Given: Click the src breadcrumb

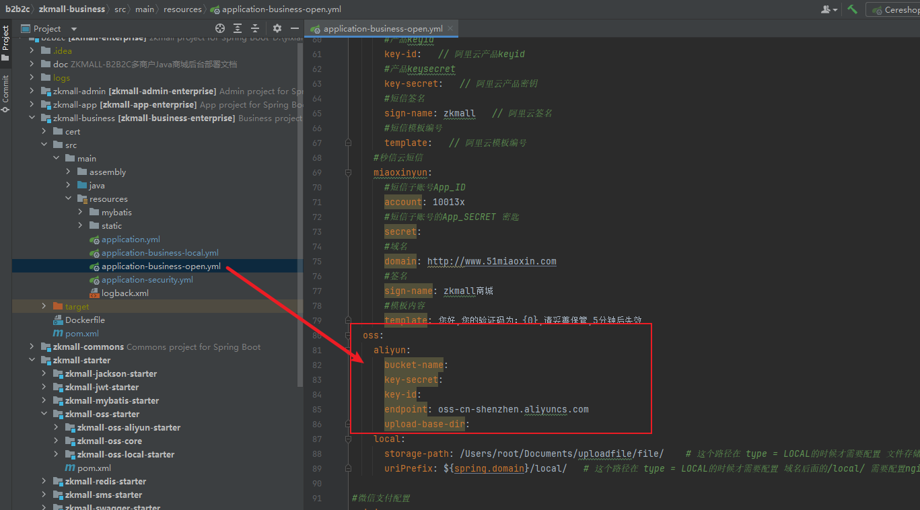Looking at the screenshot, I should pyautogui.click(x=120, y=9).
